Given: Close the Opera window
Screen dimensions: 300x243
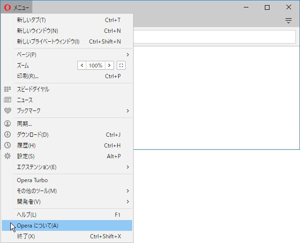Looking at the screenshot, I should [x=289, y=7].
